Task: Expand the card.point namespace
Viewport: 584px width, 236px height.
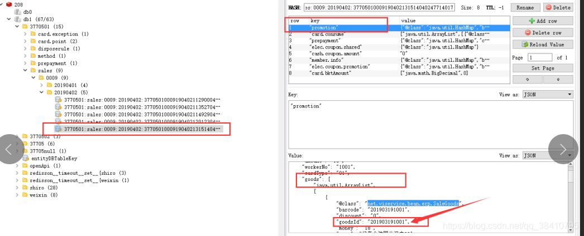Action: pos(25,41)
